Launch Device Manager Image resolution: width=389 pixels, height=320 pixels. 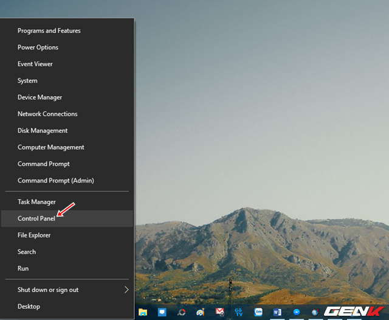coord(40,97)
